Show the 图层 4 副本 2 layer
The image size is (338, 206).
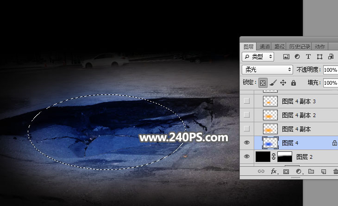pos(247,115)
